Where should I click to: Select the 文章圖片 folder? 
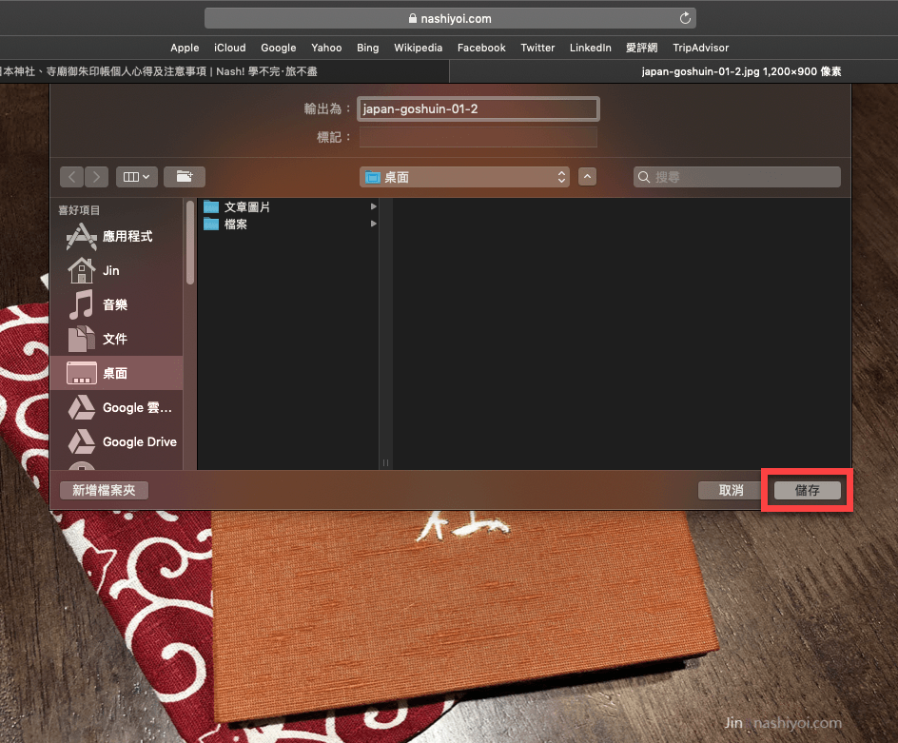[290, 206]
